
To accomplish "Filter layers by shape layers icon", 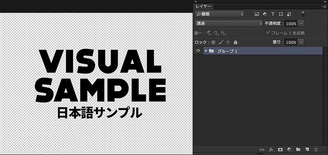I will click(281, 14).
